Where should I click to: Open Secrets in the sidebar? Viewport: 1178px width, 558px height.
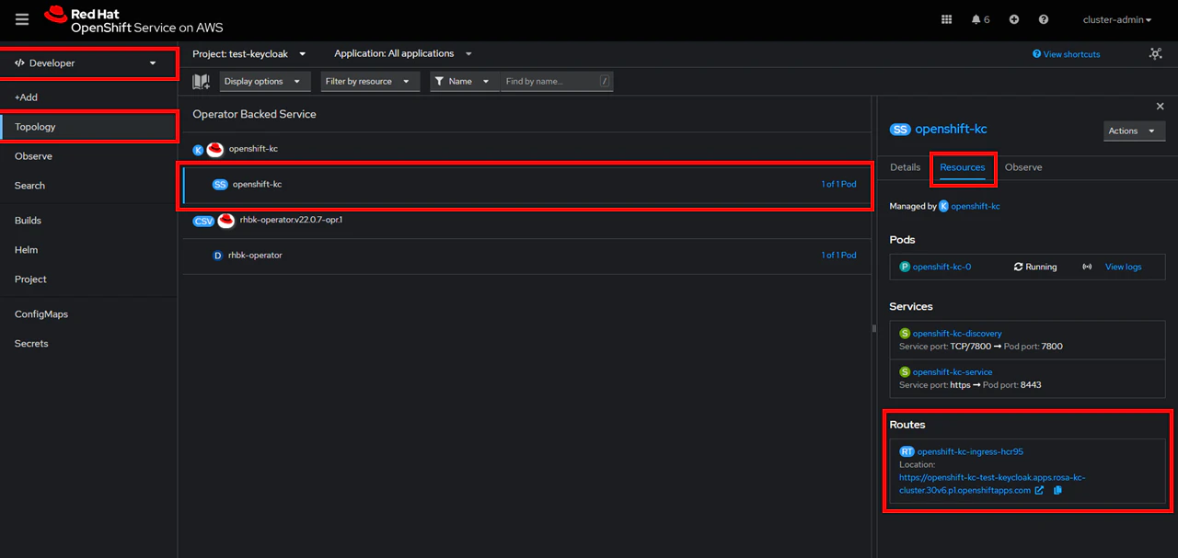pyautogui.click(x=88, y=344)
